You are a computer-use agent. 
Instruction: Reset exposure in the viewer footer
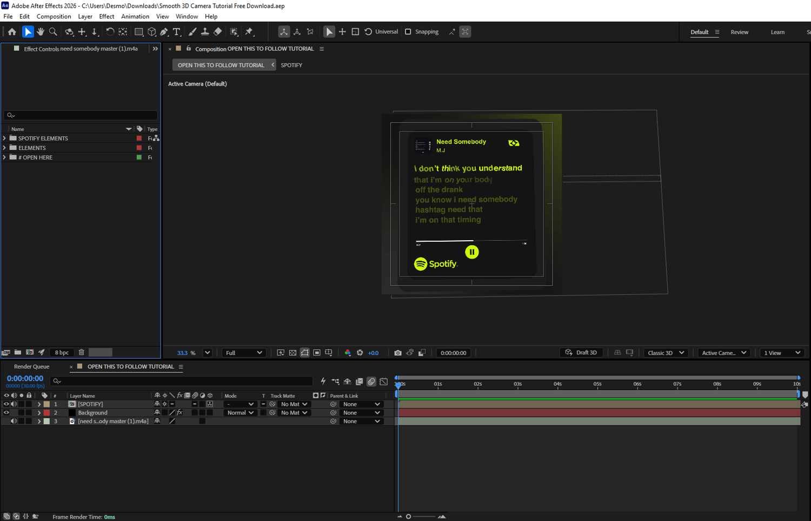(x=360, y=353)
